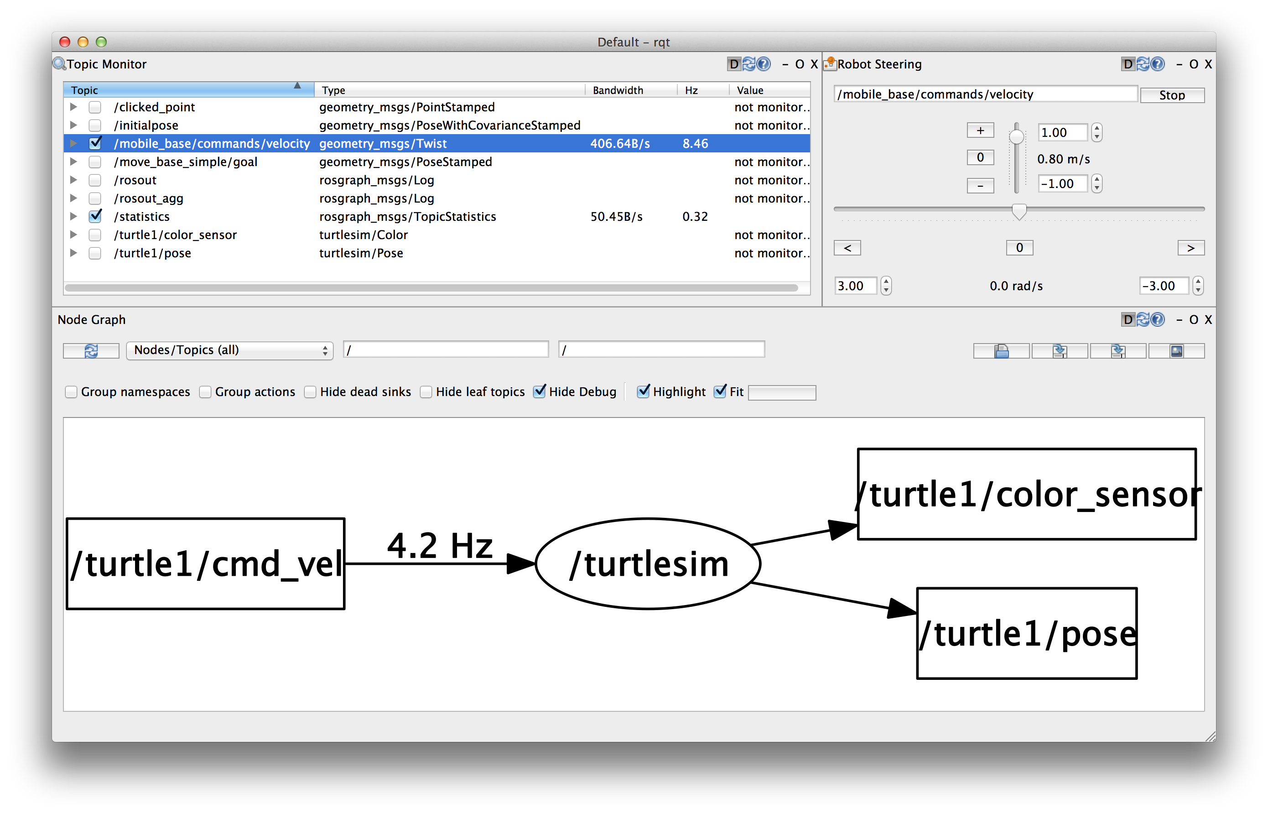Image resolution: width=1268 pixels, height=814 pixels.
Task: Sort by the Topic column header
Action: 189,90
